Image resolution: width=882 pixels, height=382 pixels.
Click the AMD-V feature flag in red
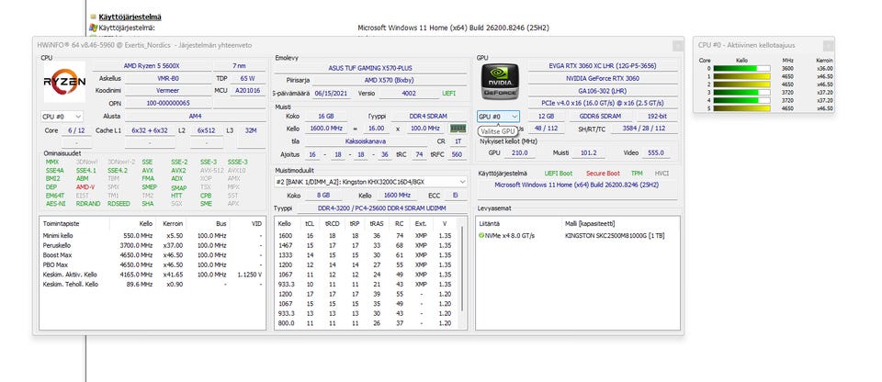click(x=85, y=186)
